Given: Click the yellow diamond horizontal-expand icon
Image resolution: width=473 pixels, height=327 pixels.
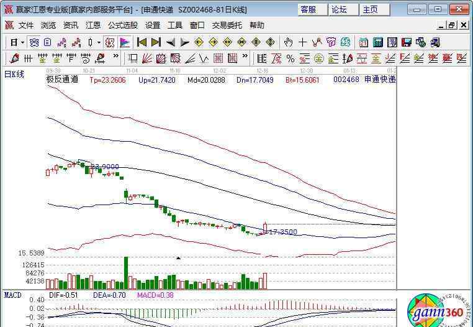Looking at the screenshot, I should point(227,42).
